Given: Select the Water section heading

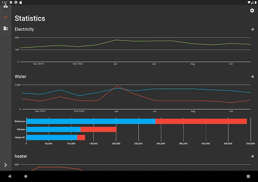Looking at the screenshot, I should [20, 76].
